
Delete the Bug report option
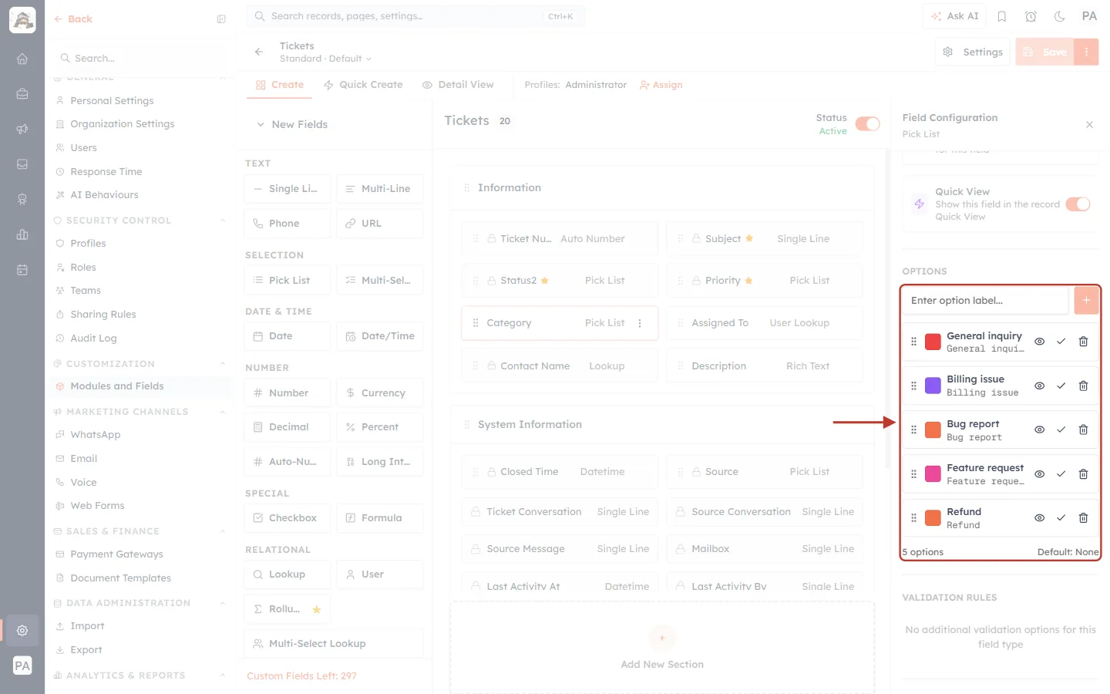click(x=1083, y=430)
